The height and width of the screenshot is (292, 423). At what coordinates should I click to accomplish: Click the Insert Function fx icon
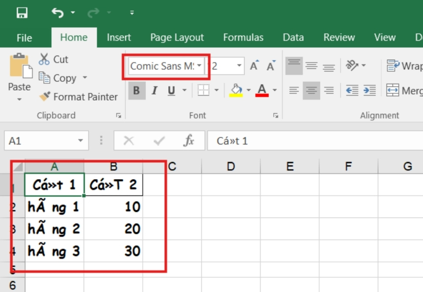click(188, 141)
